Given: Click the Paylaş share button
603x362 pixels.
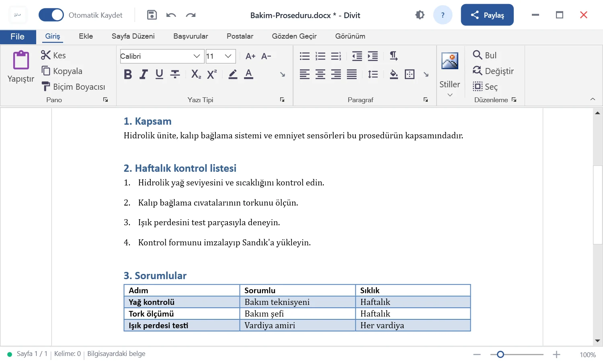Looking at the screenshot, I should pyautogui.click(x=487, y=15).
